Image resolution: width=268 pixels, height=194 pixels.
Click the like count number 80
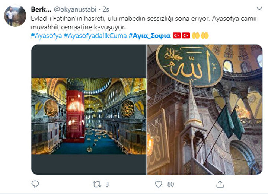click(170, 184)
